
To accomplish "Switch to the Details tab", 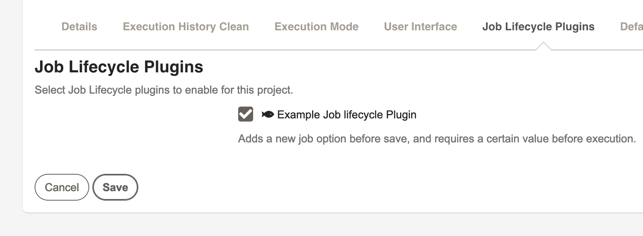I will click(79, 27).
